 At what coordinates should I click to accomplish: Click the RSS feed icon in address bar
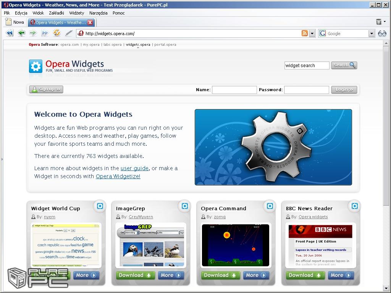click(x=304, y=34)
